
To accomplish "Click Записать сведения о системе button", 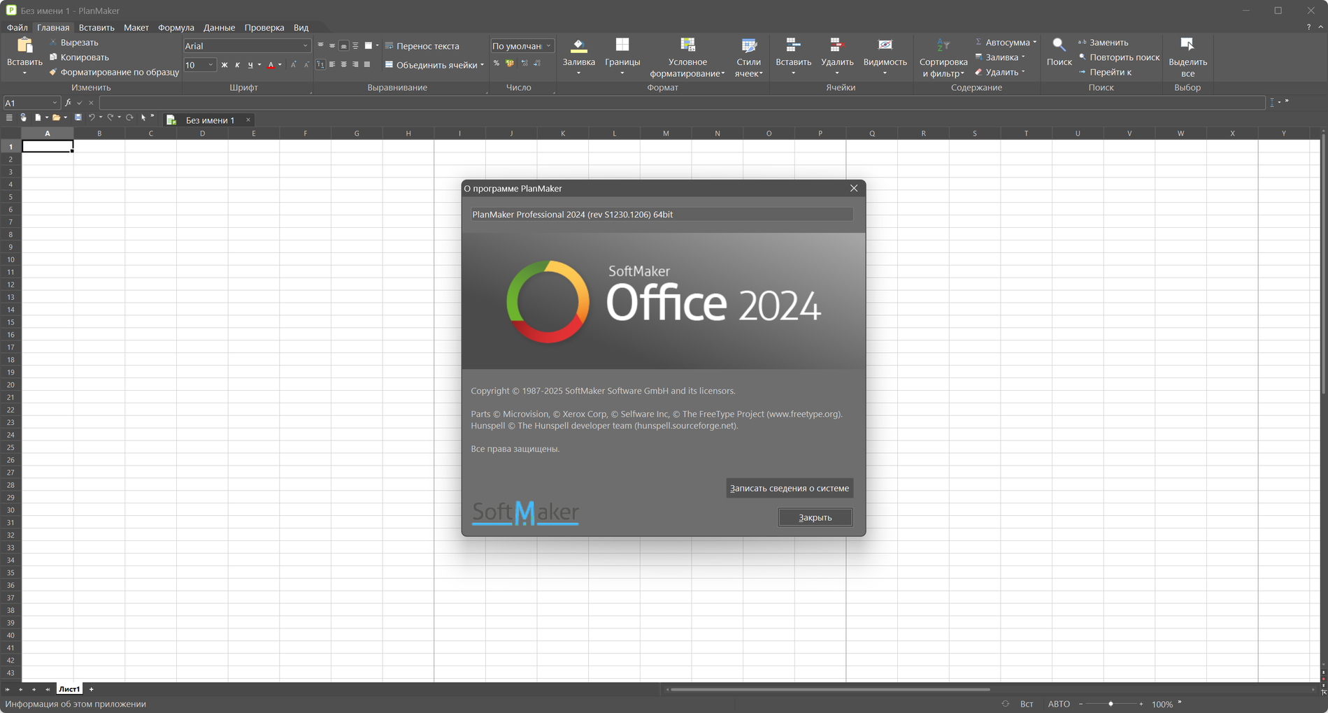I will 789,488.
